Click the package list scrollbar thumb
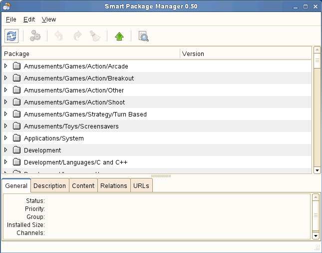 point(317,60)
